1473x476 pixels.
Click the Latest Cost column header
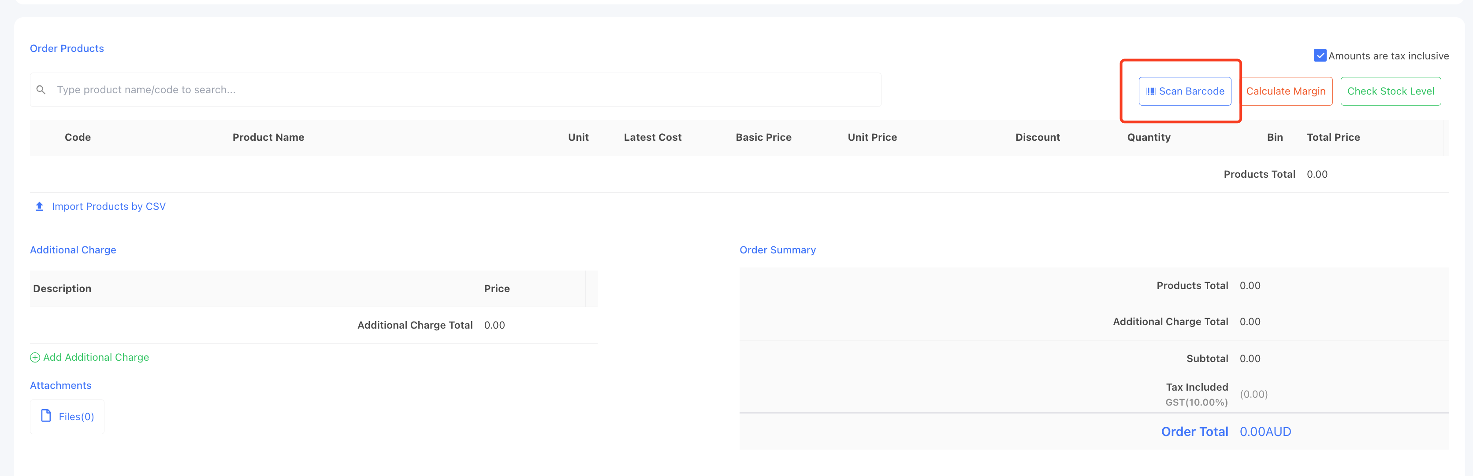(x=652, y=138)
